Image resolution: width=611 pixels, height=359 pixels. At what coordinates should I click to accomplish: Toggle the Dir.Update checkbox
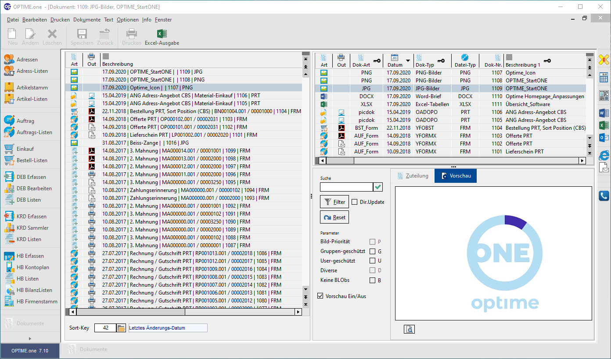coord(355,202)
